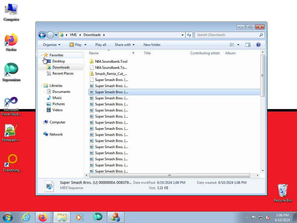
Task: Open the Explorer help icon
Action: (x=258, y=45)
